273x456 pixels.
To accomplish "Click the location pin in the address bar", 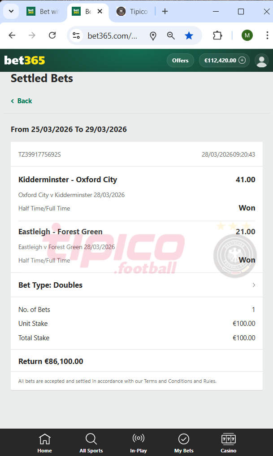I will coord(153,35).
